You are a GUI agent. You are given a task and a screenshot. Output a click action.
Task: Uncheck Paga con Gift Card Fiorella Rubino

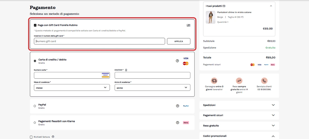[x=35, y=25]
